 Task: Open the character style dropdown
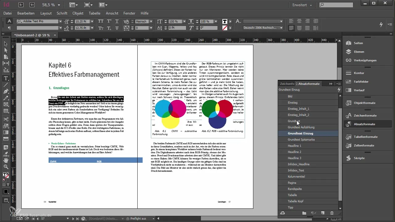click(x=281, y=21)
